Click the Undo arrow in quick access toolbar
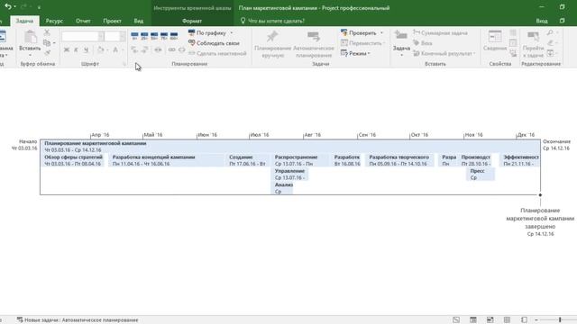 [8, 6]
